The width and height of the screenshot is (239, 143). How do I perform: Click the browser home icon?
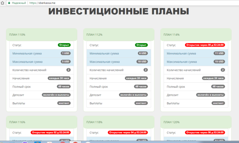pyautogui.click(x=2, y=3)
